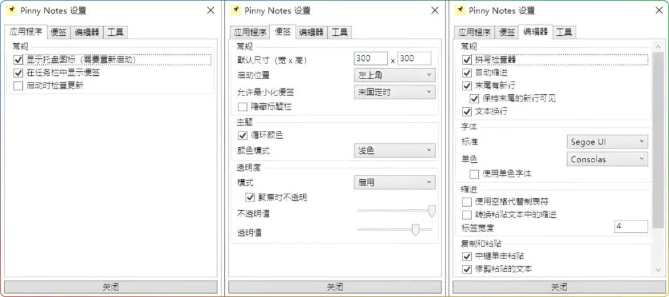The width and height of the screenshot is (669, 297).
Task: Click the 默认尺寸 (宽 x 高) label
Action: coord(272,60)
